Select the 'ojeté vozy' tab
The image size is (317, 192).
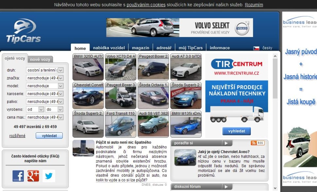[15, 59]
